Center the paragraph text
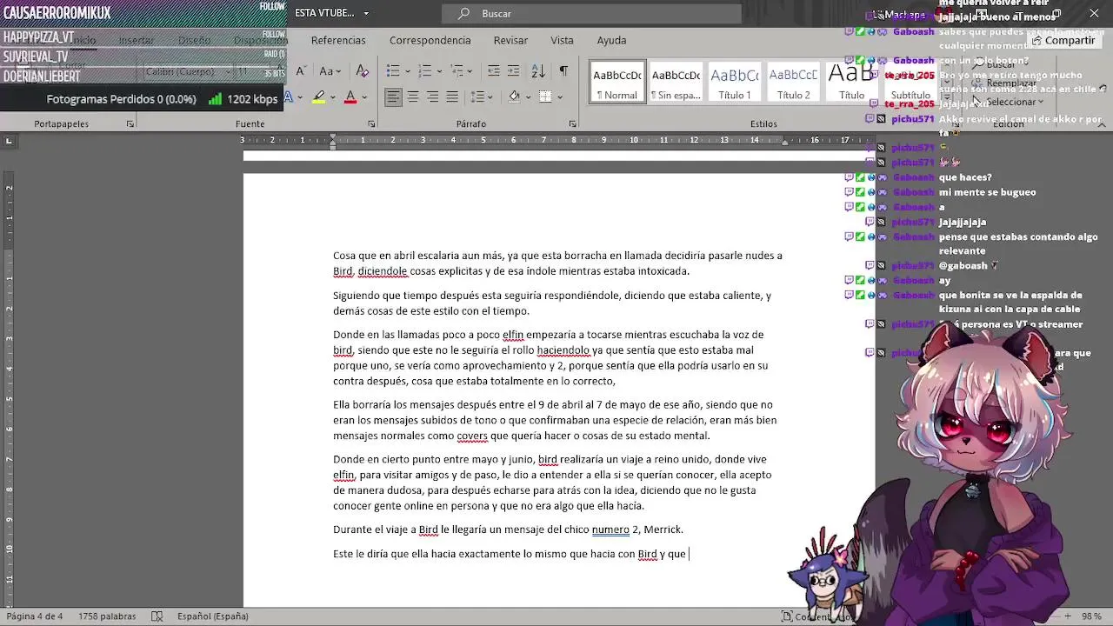This screenshot has width=1113, height=626. click(x=413, y=97)
